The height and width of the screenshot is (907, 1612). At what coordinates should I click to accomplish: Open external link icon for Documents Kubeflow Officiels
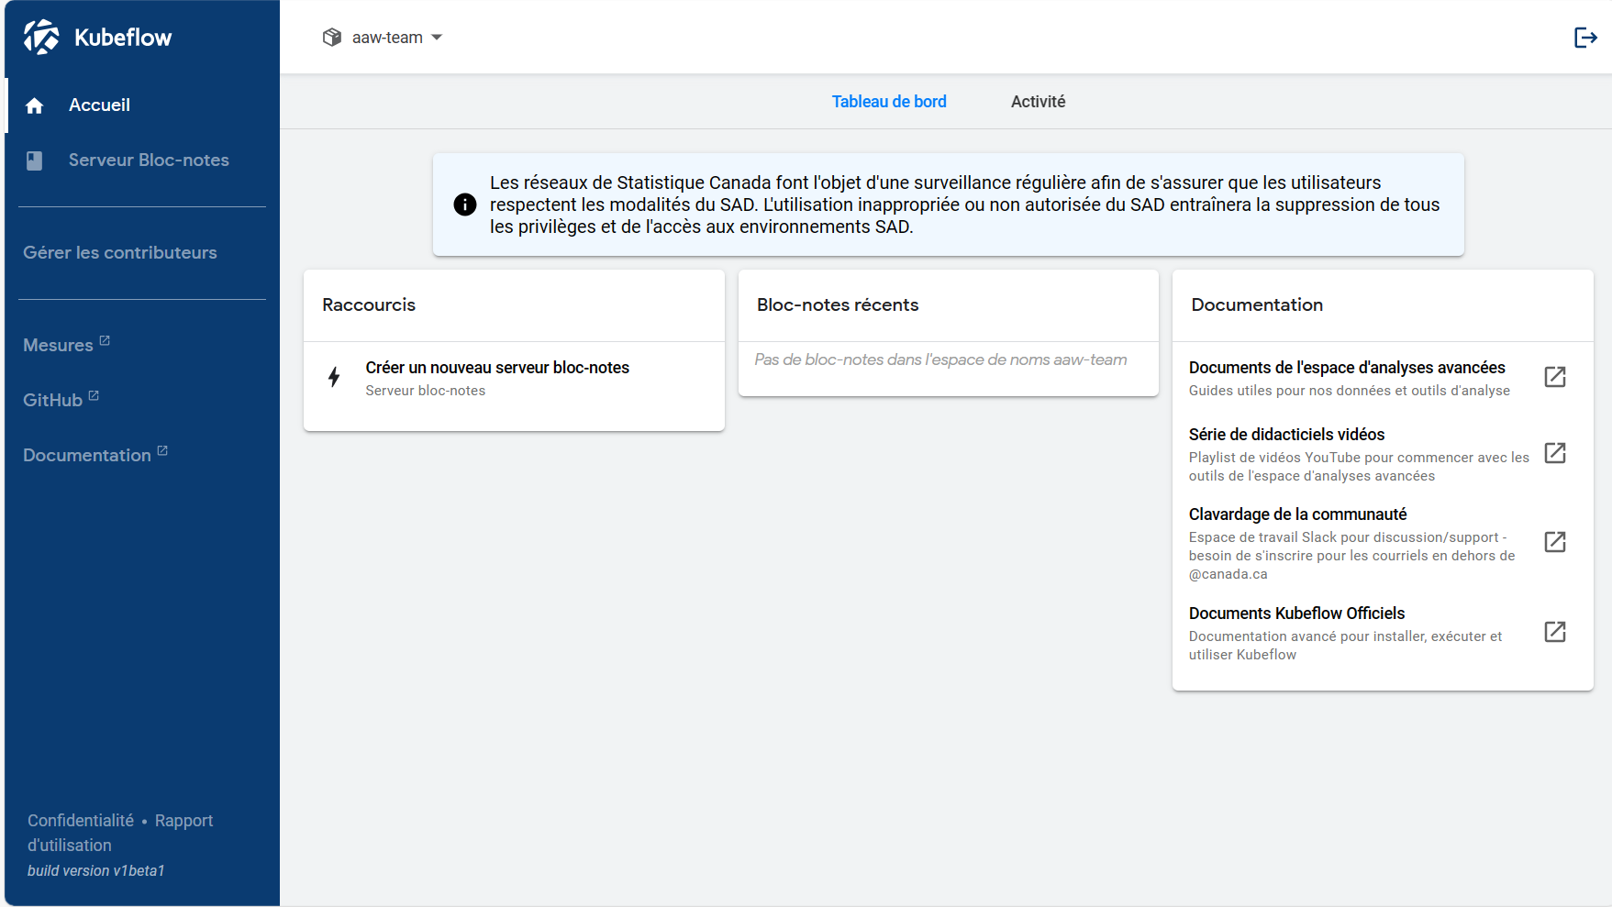(1555, 632)
